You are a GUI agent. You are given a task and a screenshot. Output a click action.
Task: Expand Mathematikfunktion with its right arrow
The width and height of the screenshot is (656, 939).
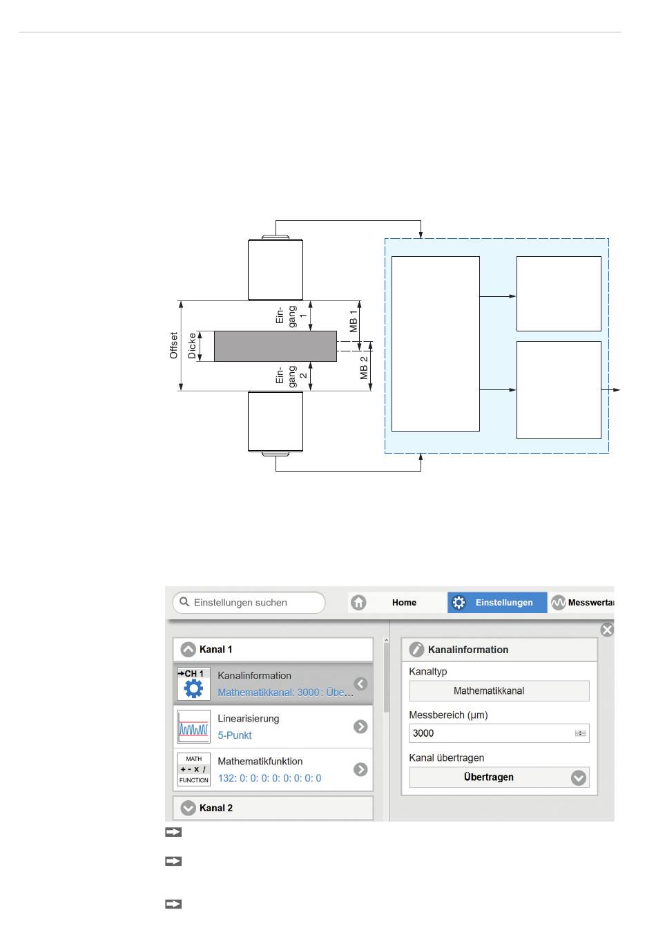360,770
